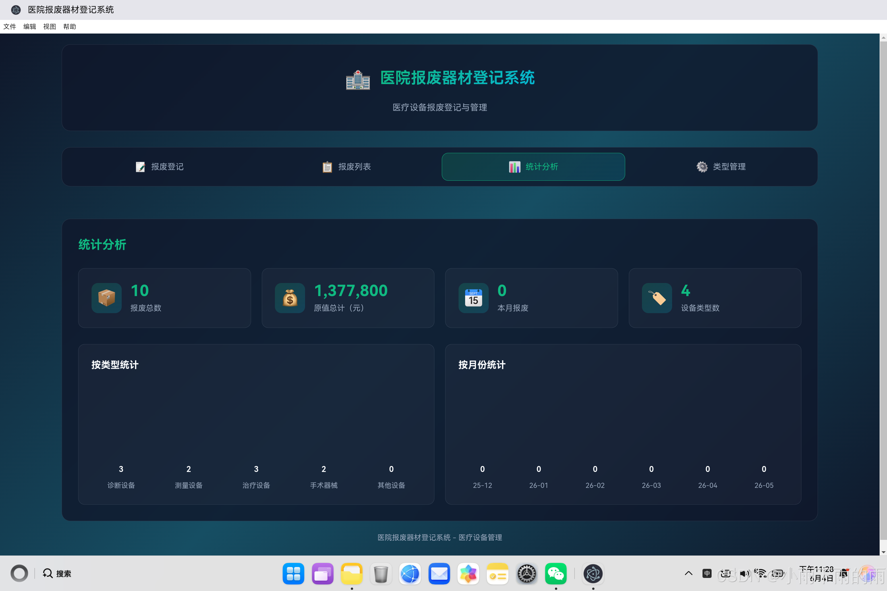Open the clock showing 下午11:28
The image size is (887, 591).
(816, 573)
